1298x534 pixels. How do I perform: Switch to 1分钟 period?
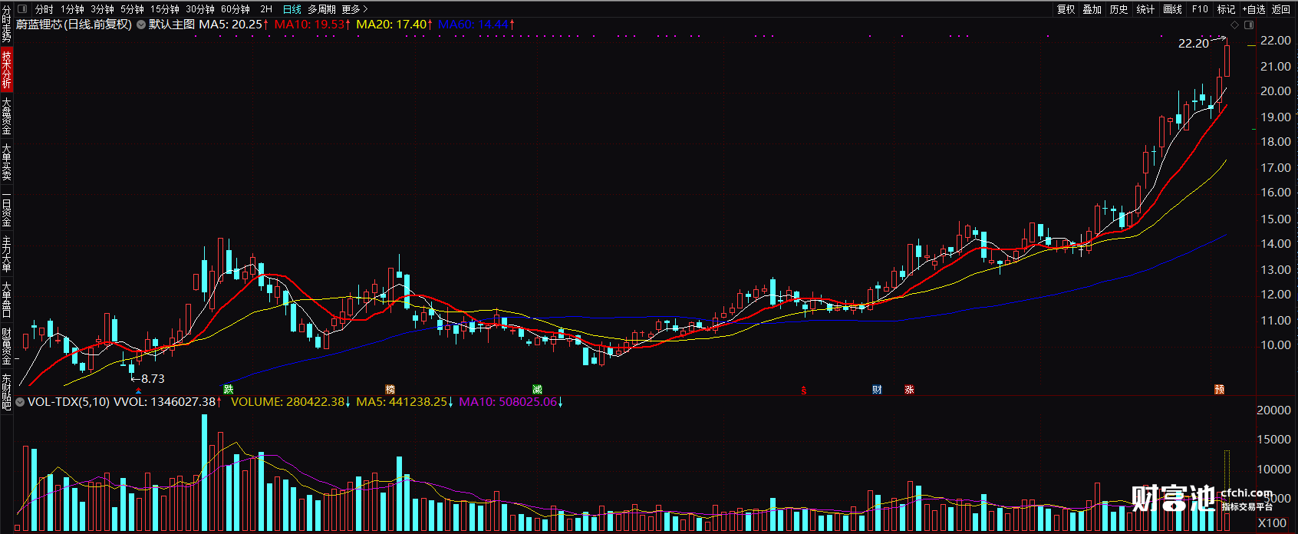coord(72,9)
